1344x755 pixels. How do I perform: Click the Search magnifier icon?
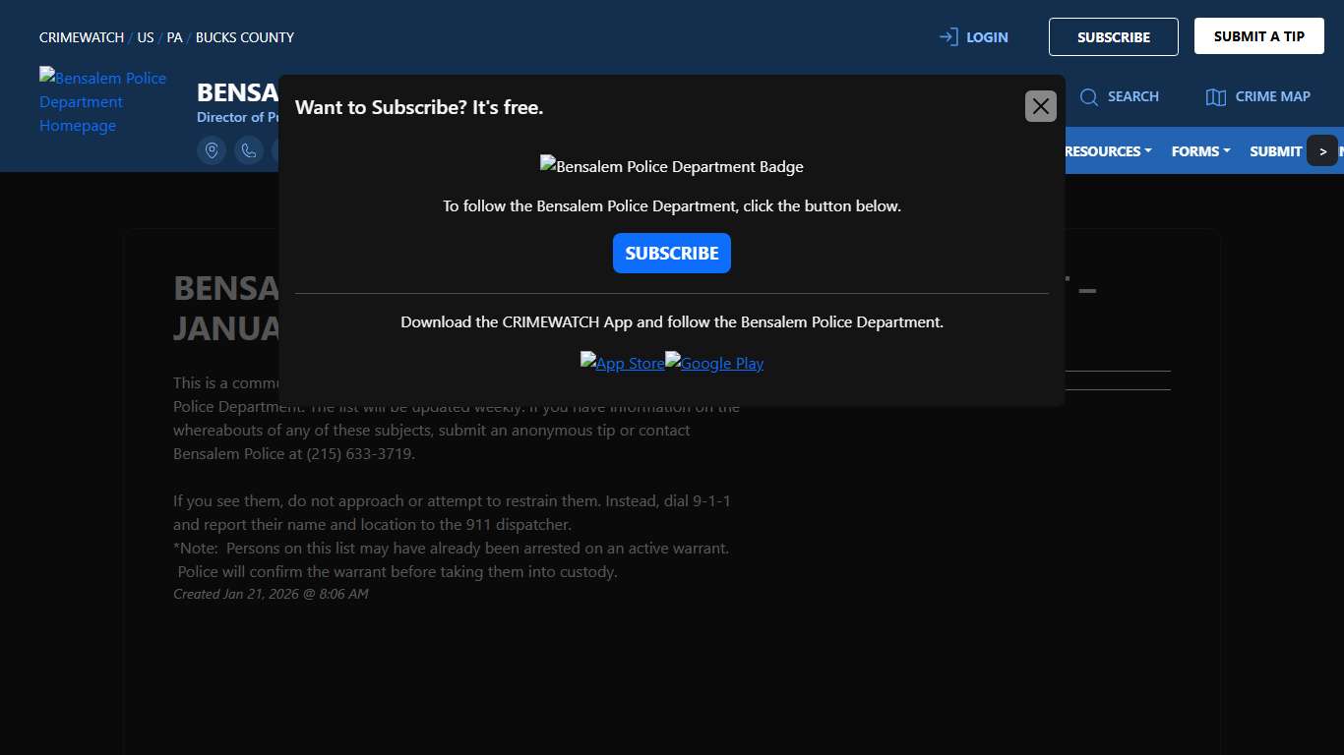tap(1089, 96)
